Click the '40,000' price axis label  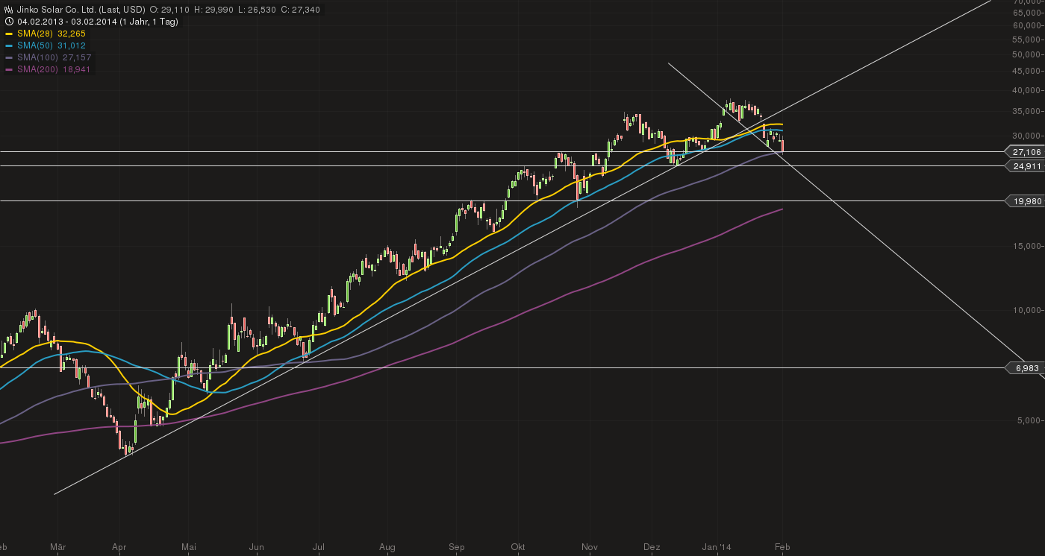click(1028, 91)
